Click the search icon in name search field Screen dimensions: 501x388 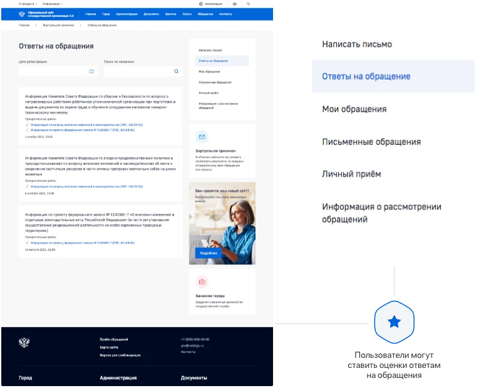coord(177,71)
